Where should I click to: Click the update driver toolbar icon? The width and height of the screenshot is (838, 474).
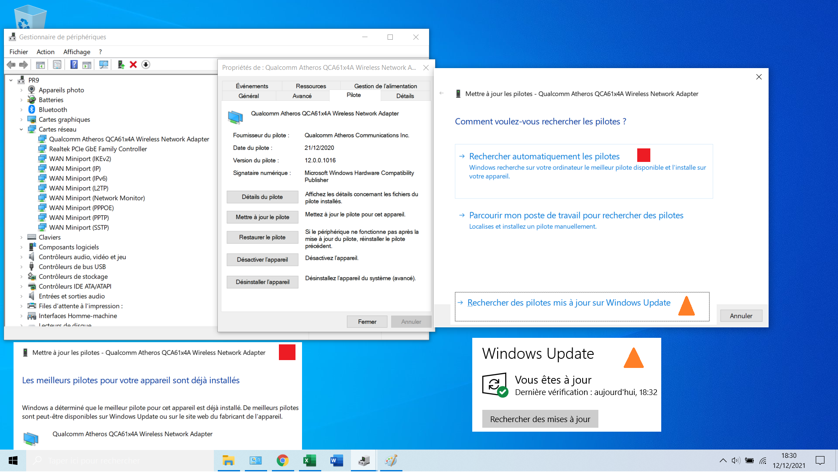click(121, 65)
